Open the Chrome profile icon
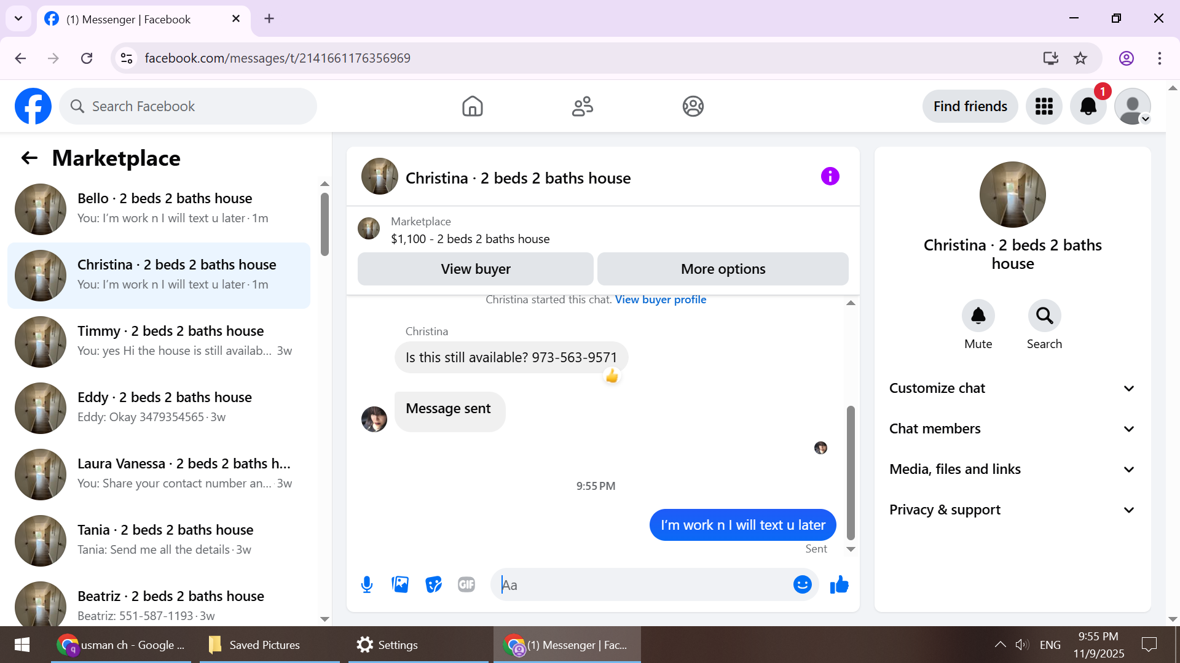Image resolution: width=1180 pixels, height=663 pixels. point(1126,58)
